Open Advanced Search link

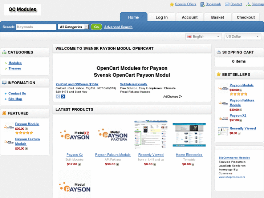click(118, 27)
